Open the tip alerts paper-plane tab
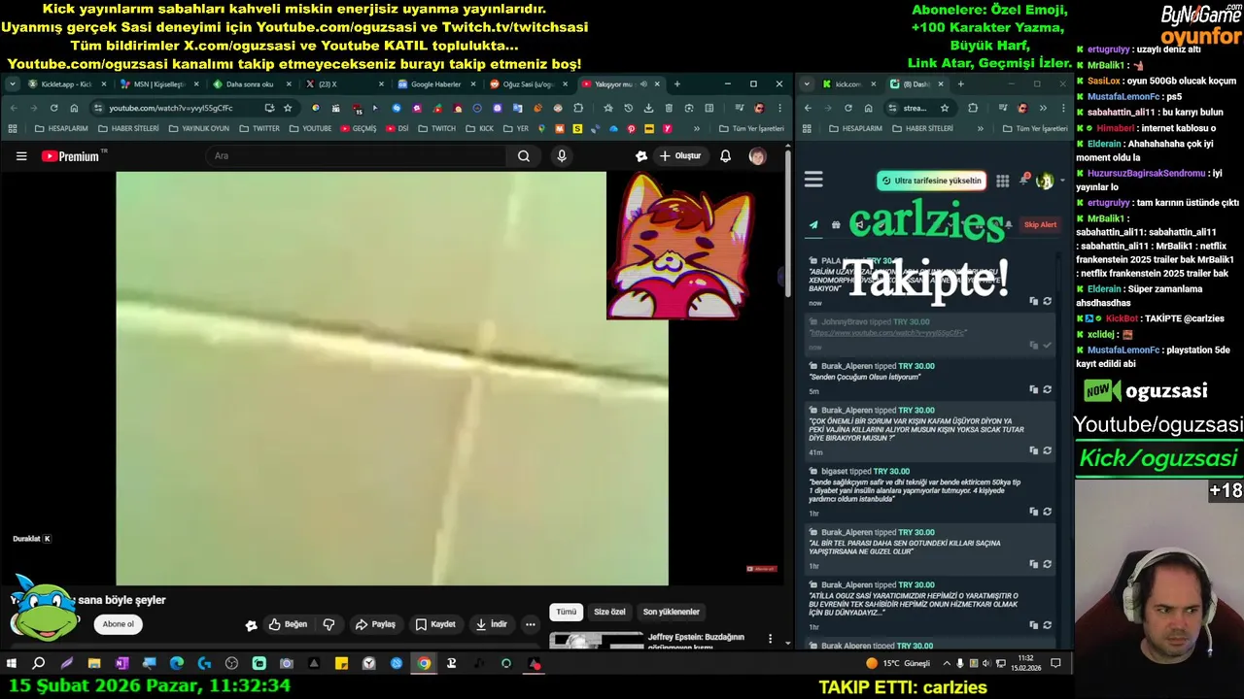 pyautogui.click(x=813, y=225)
